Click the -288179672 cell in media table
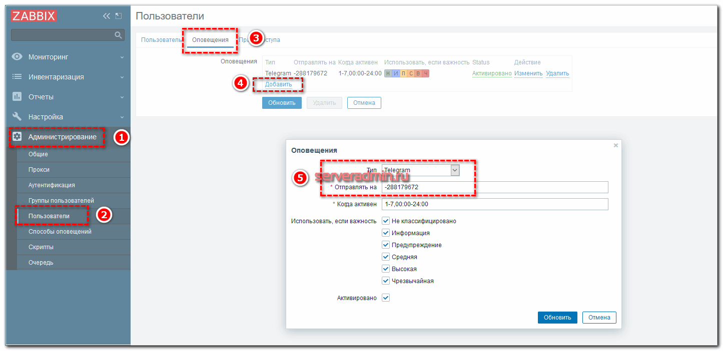Viewport: 723px width, 351px height. coord(310,73)
